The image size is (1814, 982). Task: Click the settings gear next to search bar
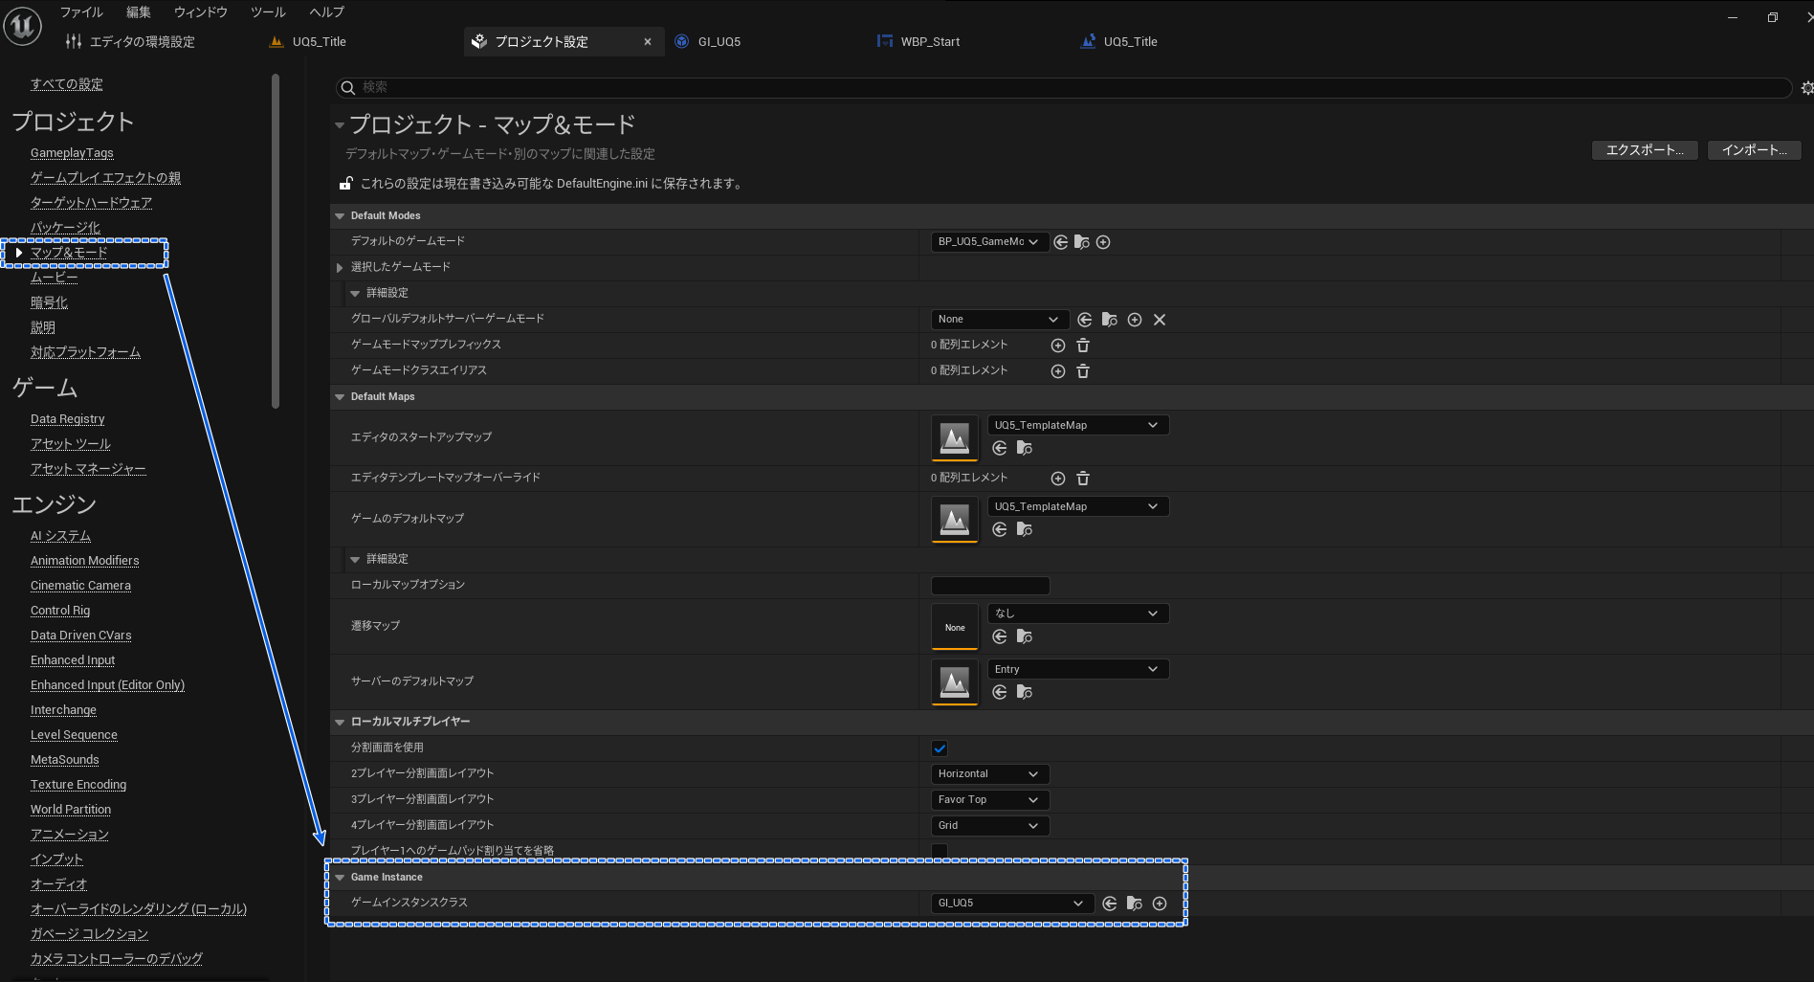tap(1806, 88)
